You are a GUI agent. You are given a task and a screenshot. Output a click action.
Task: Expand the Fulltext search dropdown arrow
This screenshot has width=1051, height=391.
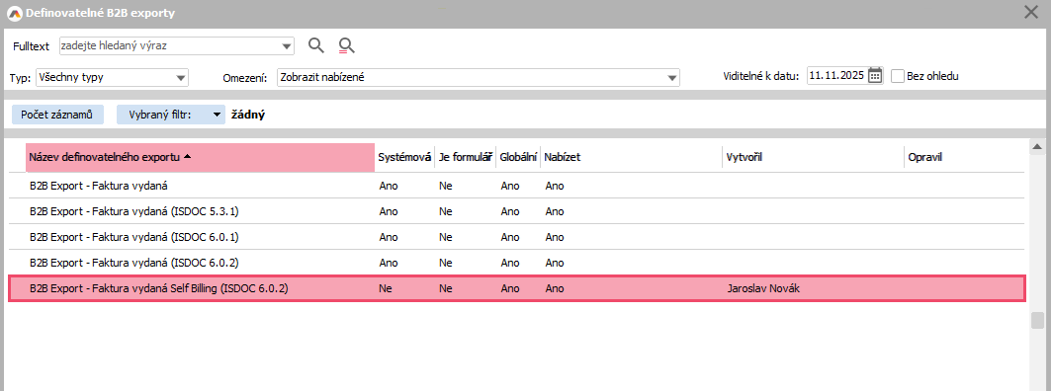287,46
